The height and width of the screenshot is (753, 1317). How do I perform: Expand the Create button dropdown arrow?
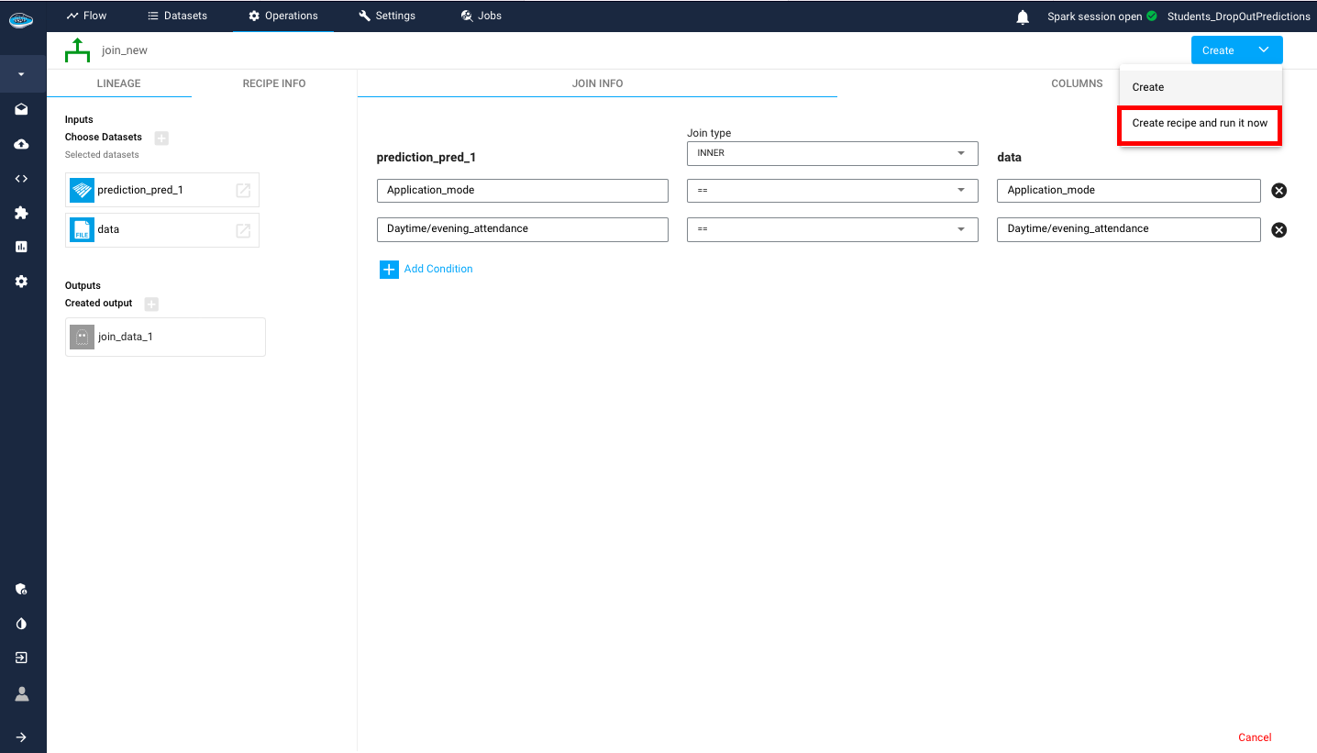tap(1263, 50)
